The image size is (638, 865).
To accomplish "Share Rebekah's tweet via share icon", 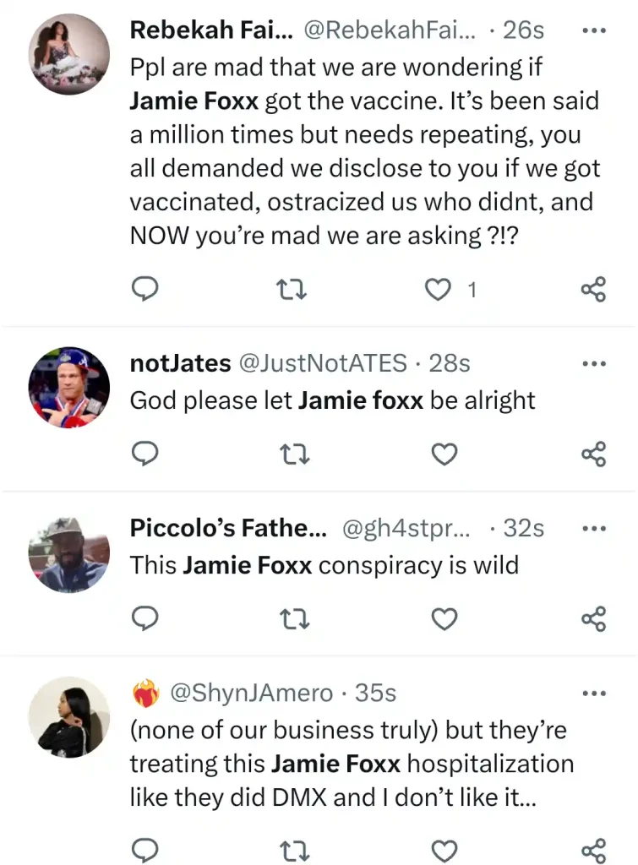I will pyautogui.click(x=594, y=289).
